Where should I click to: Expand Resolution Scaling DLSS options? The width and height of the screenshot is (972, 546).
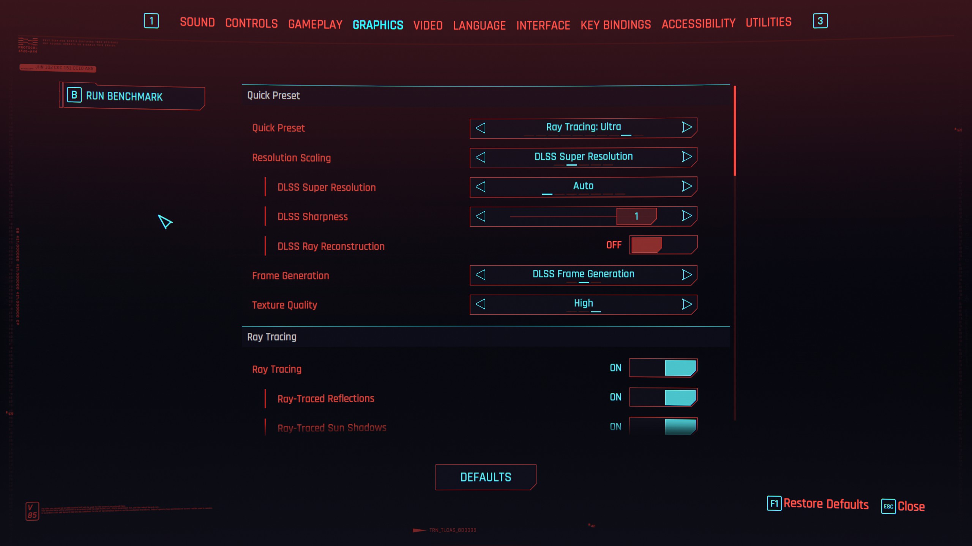581,157
